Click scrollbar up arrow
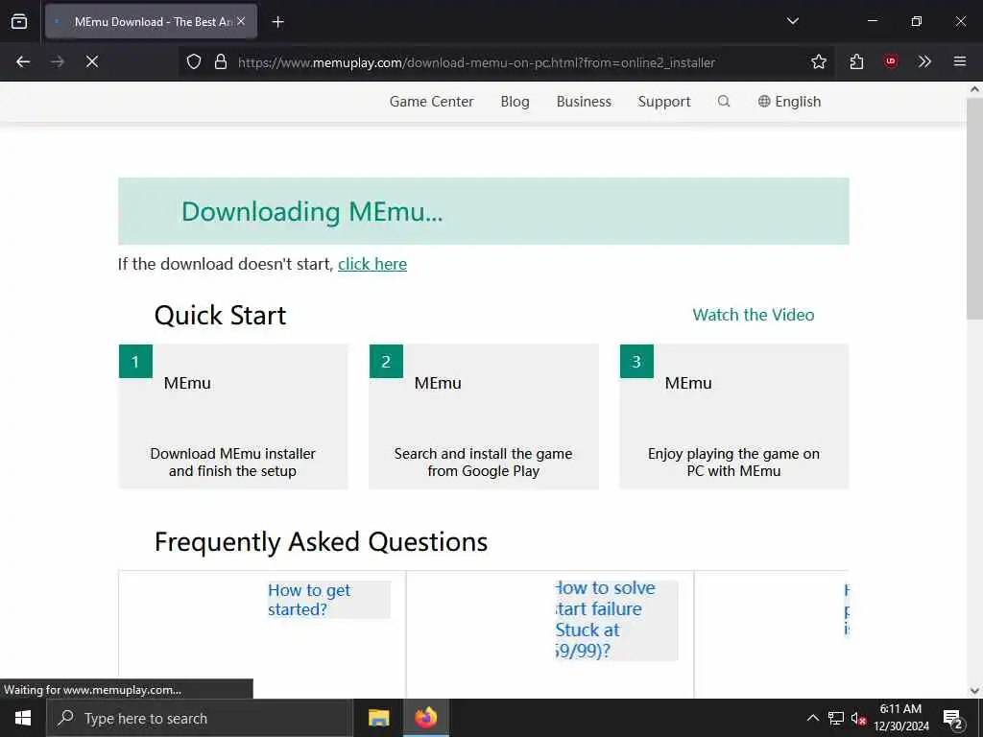 coord(974,89)
